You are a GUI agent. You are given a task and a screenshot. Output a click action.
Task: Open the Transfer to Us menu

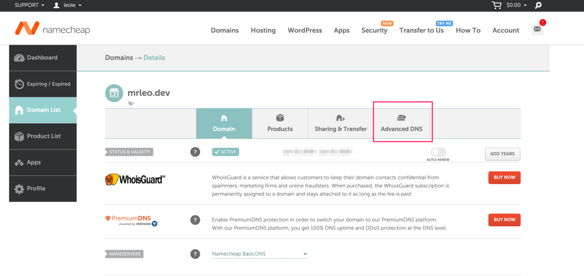[422, 30]
